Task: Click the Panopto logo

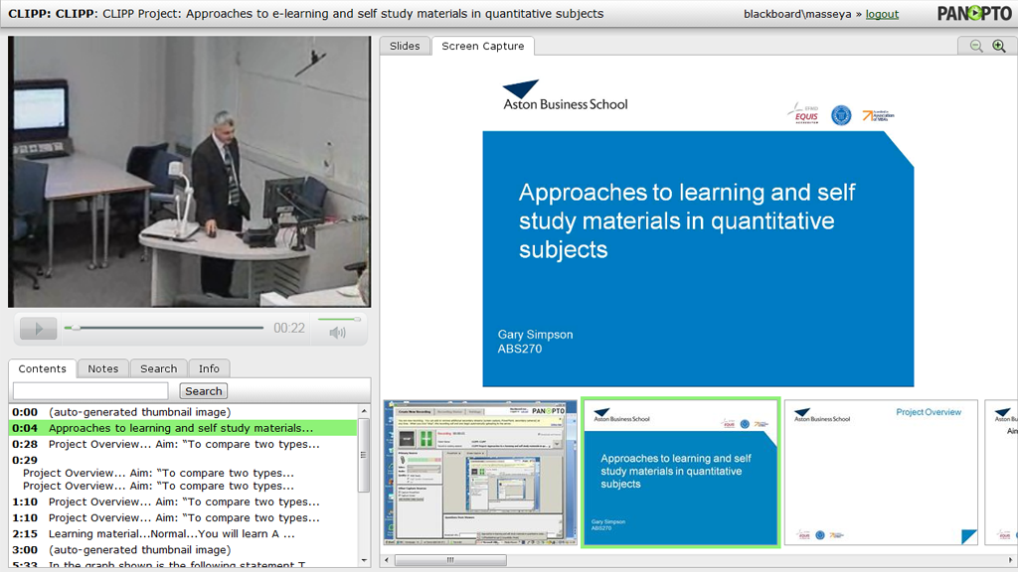Action: (x=974, y=13)
